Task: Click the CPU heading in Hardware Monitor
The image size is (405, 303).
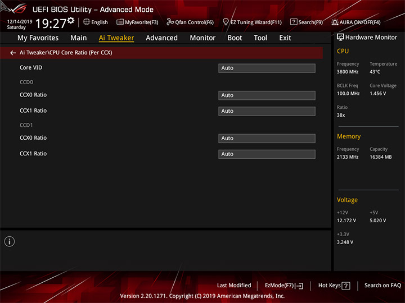Action: (343, 51)
